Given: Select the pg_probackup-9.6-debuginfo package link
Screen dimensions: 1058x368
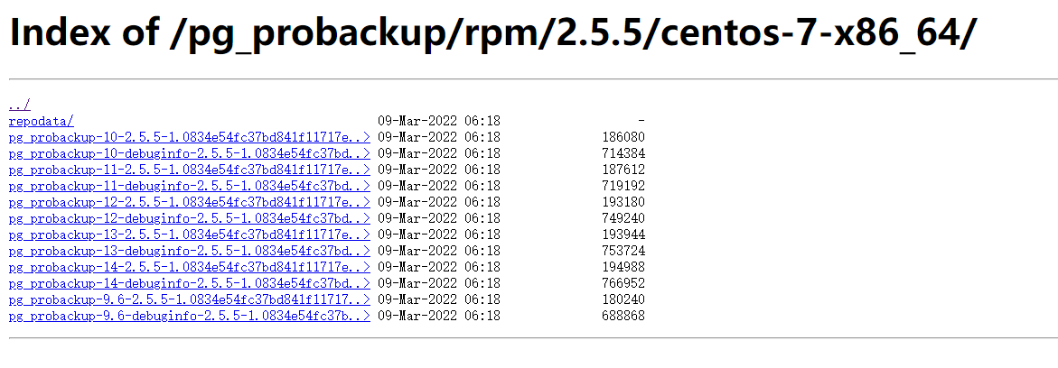Looking at the screenshot, I should click(190, 316).
